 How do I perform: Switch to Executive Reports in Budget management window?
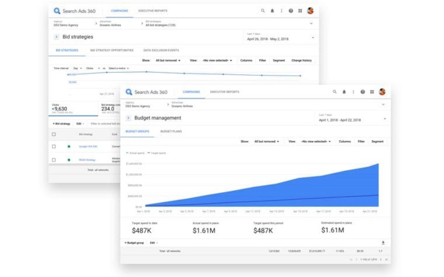[x=225, y=92]
